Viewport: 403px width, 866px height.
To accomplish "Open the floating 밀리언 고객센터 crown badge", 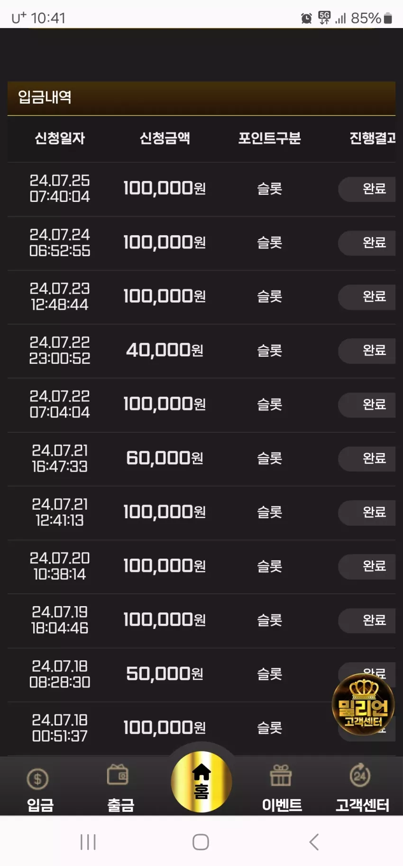I will pos(363,704).
